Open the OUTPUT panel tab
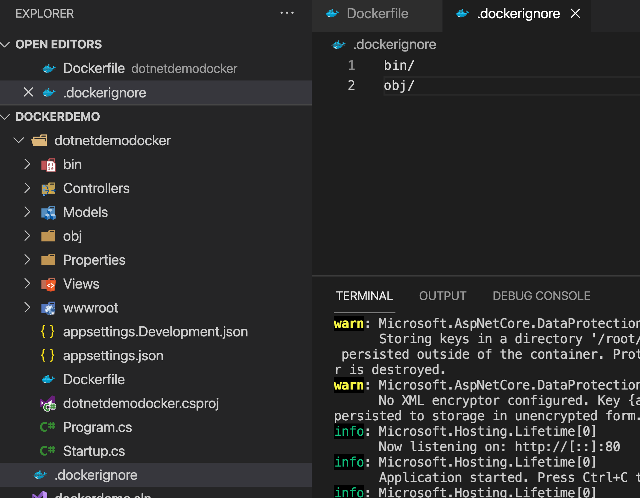This screenshot has height=498, width=640. click(x=442, y=296)
